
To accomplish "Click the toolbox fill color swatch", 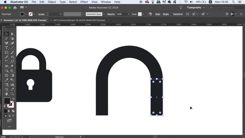I will point(7,101).
